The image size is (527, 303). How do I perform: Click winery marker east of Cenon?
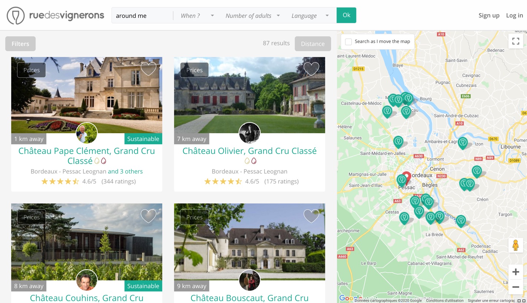pos(477,171)
